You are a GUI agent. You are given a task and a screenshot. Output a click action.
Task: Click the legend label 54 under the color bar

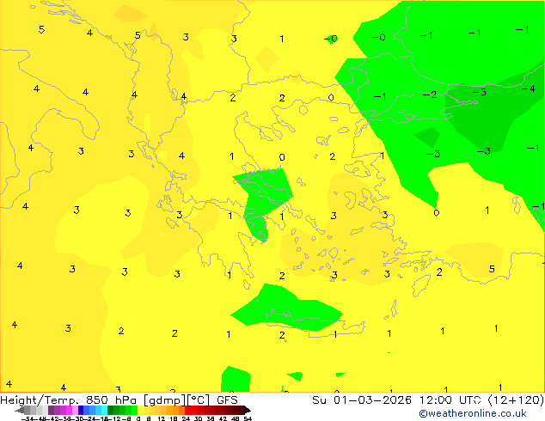point(248,418)
